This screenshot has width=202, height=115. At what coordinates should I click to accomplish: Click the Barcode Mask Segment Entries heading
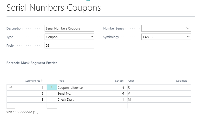pyautogui.click(x=32, y=63)
